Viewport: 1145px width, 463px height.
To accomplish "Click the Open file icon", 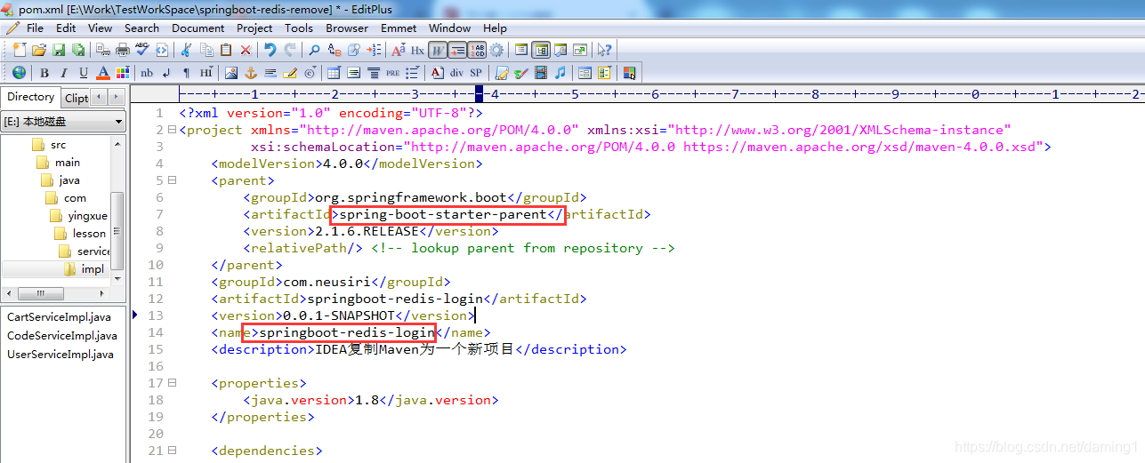I will [x=39, y=50].
